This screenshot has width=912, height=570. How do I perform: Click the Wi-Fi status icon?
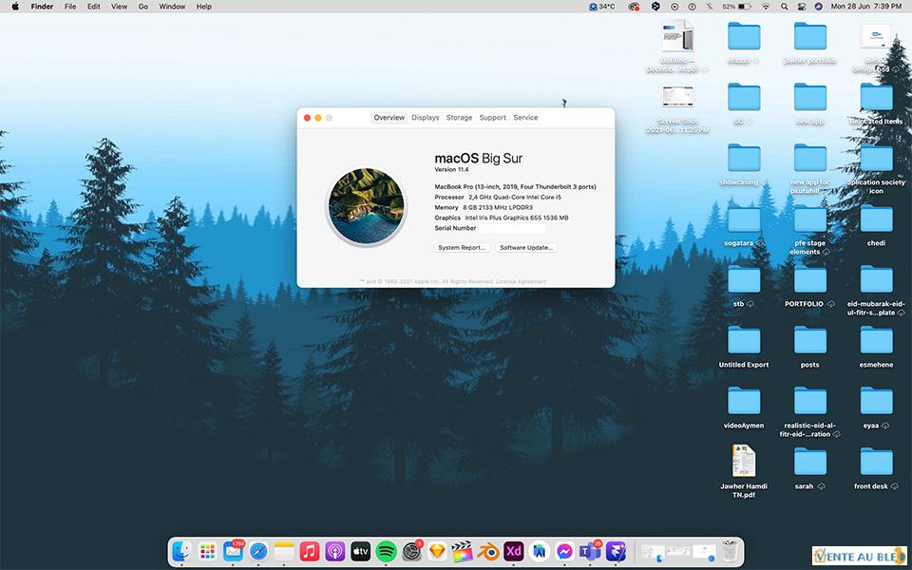(x=766, y=7)
